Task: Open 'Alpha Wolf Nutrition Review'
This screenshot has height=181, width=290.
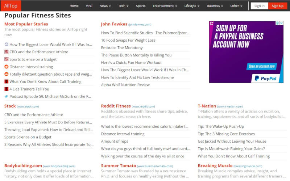Action: tap(125, 85)
